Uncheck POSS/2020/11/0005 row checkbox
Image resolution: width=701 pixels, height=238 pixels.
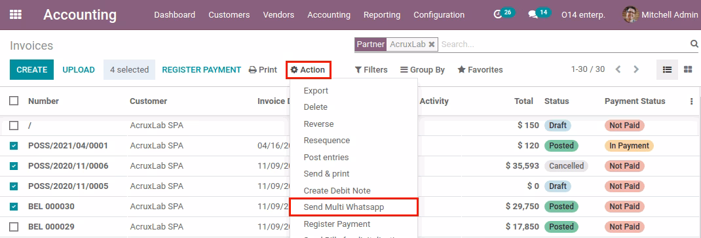[14, 186]
